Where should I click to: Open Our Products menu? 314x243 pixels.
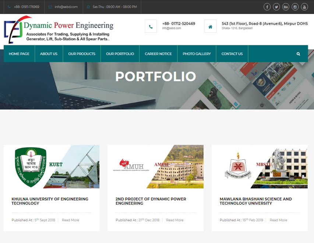coord(82,54)
